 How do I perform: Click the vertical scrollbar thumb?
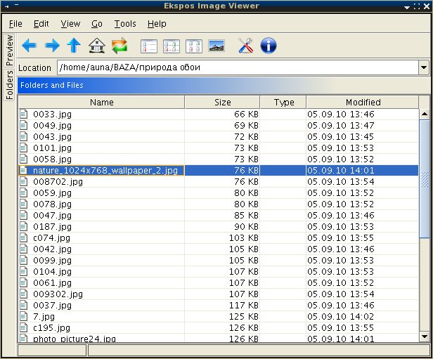click(x=425, y=178)
